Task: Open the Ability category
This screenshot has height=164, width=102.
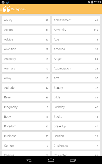Action: 26,20
